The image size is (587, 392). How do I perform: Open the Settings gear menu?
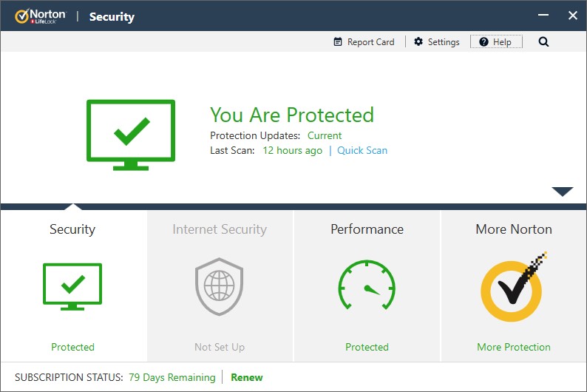coord(437,42)
